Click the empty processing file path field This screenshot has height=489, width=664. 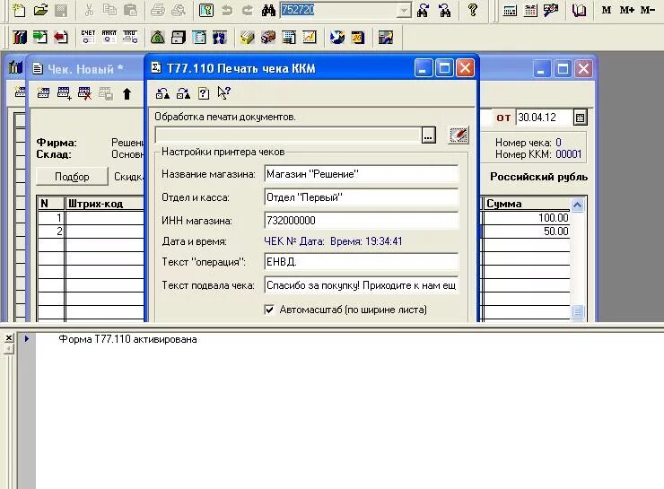coord(288,135)
